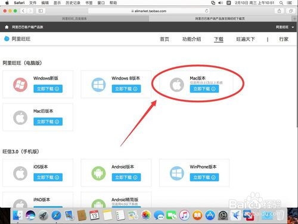Click 立即下载 under Windows 8版本
This screenshot has height=224, width=298.
(126, 89)
